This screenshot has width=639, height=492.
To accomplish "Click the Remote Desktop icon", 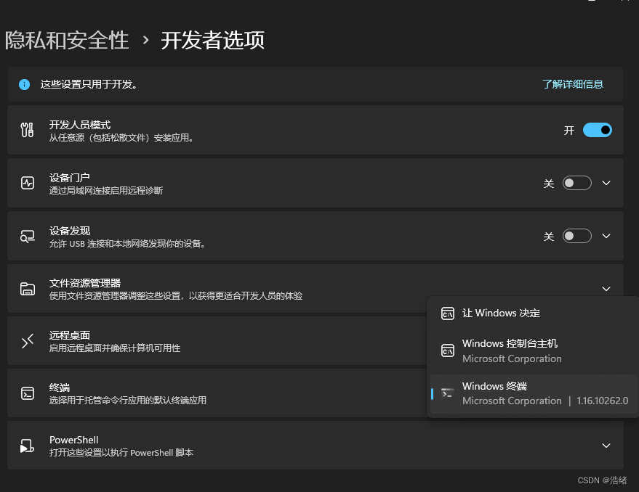I will (x=28, y=341).
